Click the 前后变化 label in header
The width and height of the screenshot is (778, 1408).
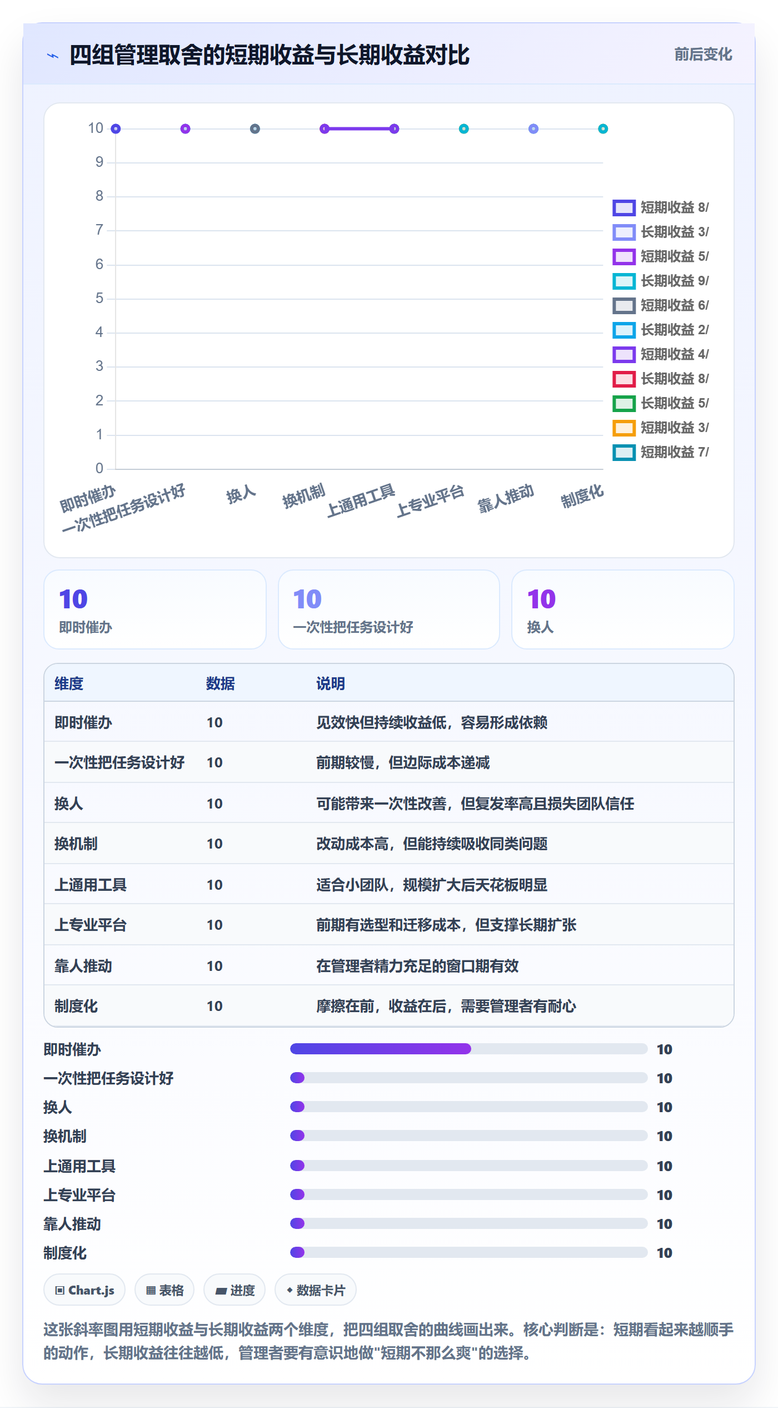703,54
